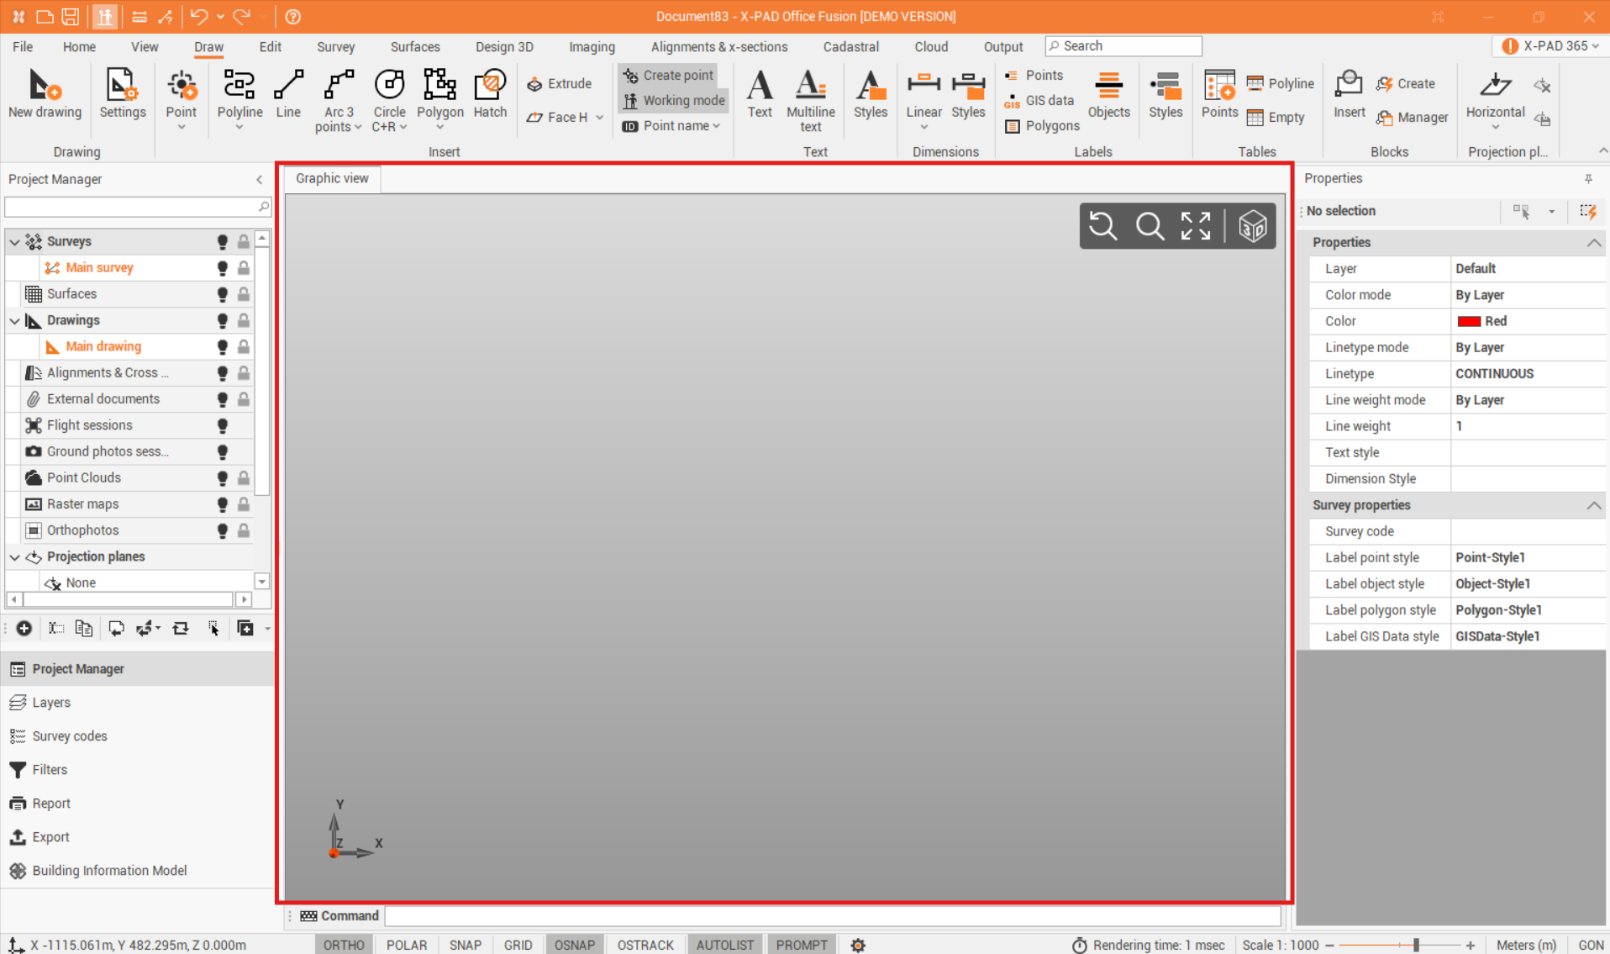This screenshot has width=1610, height=954.
Task: Collapse the Surveys tree node
Action: 14,242
